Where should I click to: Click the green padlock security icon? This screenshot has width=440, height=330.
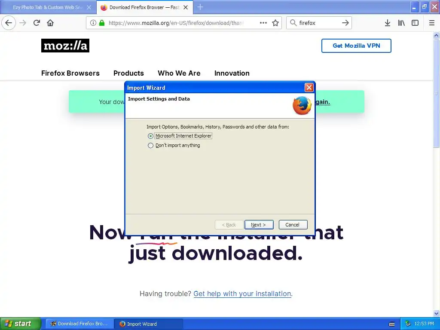tap(102, 23)
